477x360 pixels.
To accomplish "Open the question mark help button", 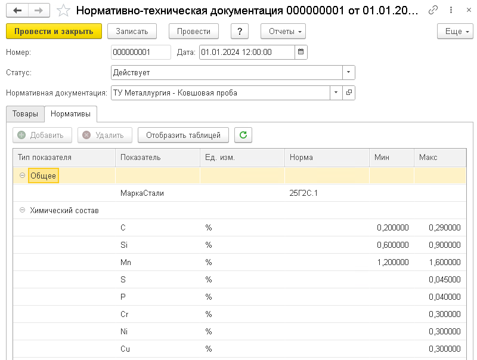I will tap(239, 32).
